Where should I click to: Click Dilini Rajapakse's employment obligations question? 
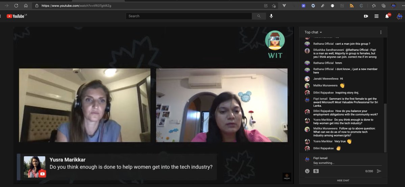tap(346, 113)
